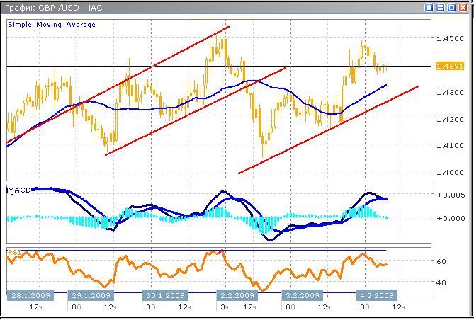This screenshot has height=320, width=474.
Task: Select the 2.2.2009 date marker
Action: 235,295
